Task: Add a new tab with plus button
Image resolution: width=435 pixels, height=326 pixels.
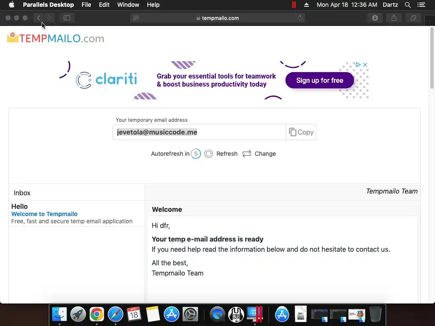Action: [x=429, y=20]
